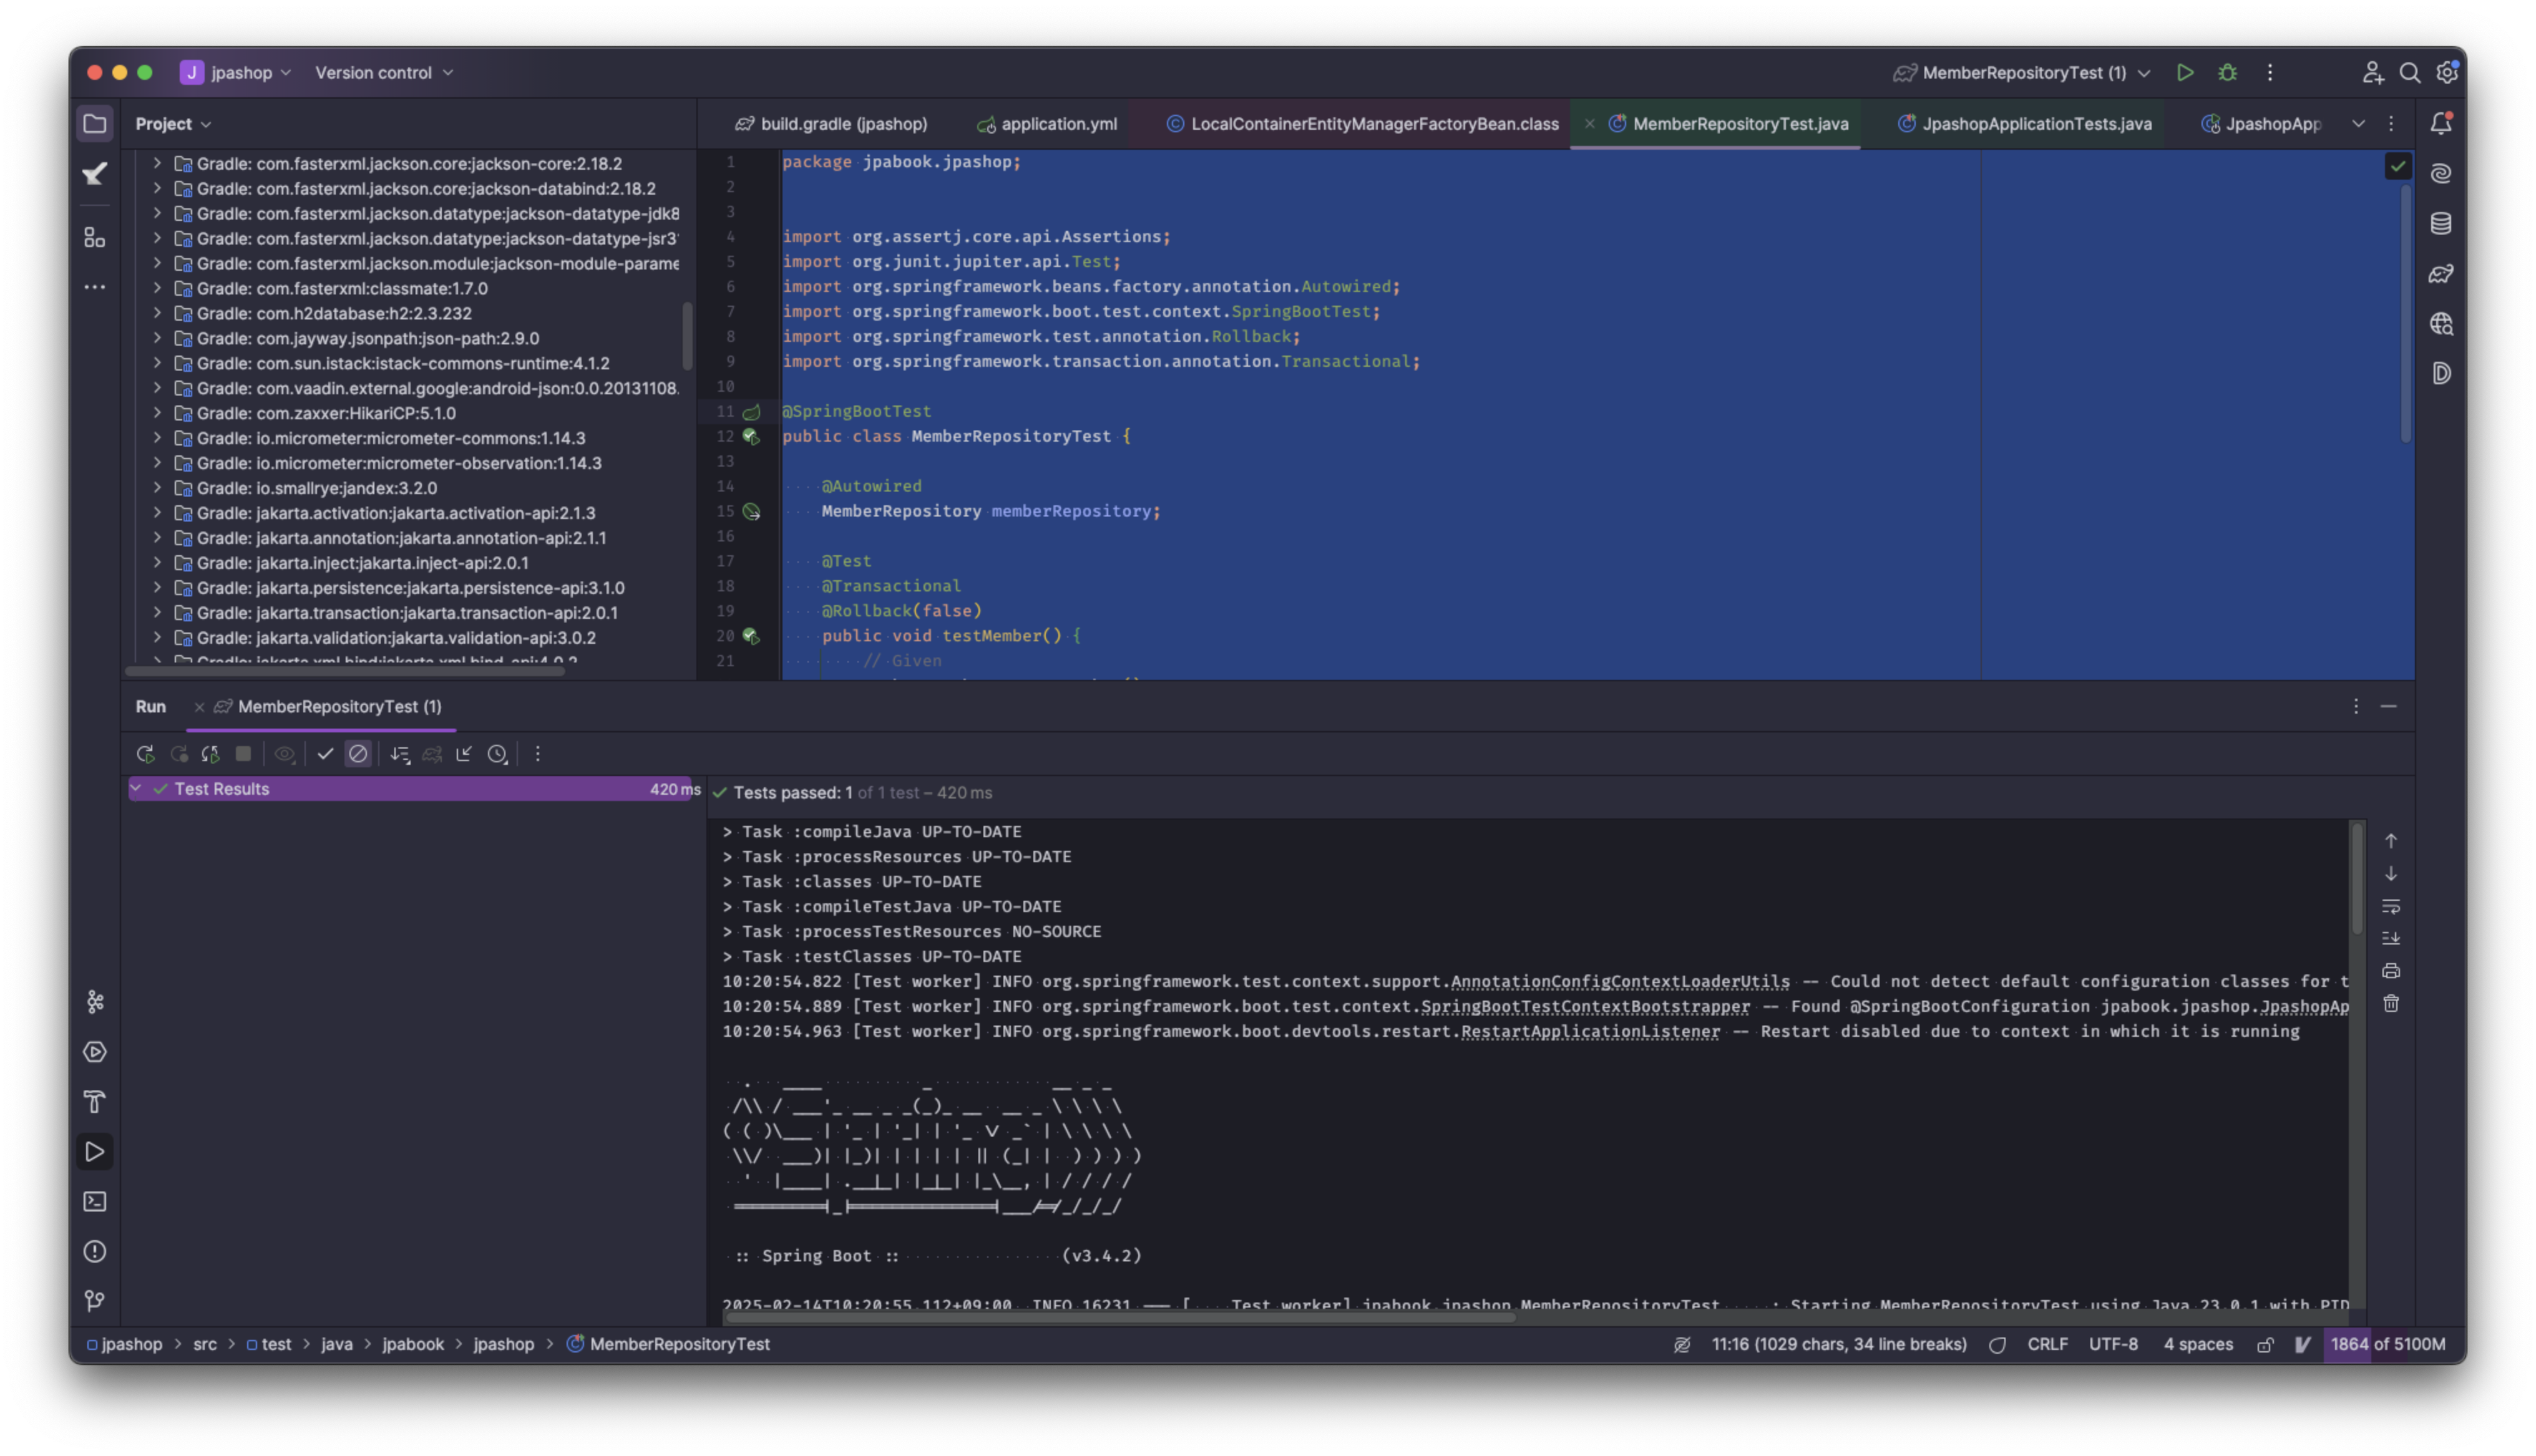Open IDE settings gear icon

[x=2446, y=73]
